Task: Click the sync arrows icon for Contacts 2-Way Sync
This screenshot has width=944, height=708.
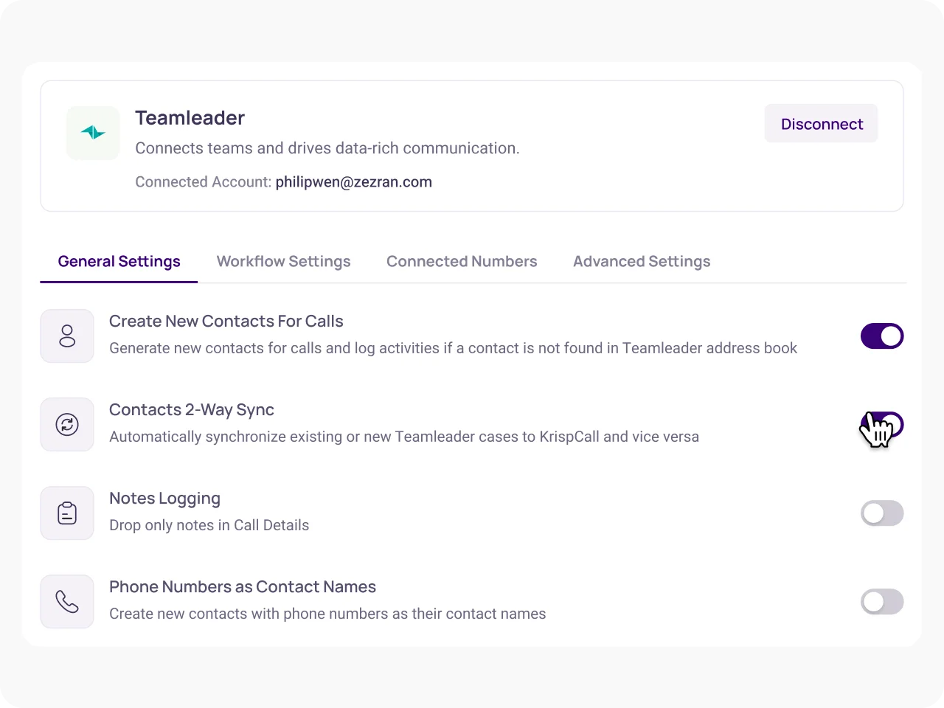Action: pyautogui.click(x=67, y=425)
